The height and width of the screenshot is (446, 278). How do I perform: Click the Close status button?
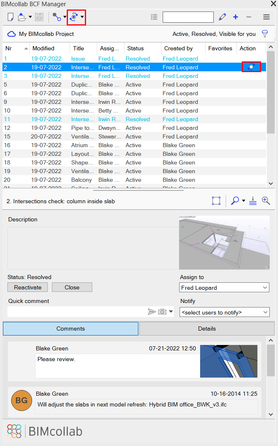coord(72,287)
